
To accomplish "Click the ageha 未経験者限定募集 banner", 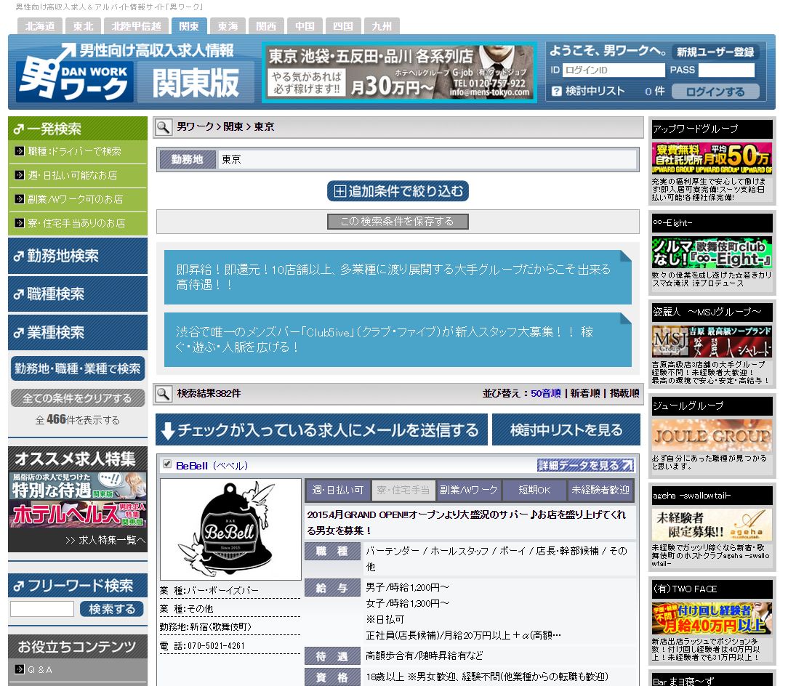I will 712,525.
